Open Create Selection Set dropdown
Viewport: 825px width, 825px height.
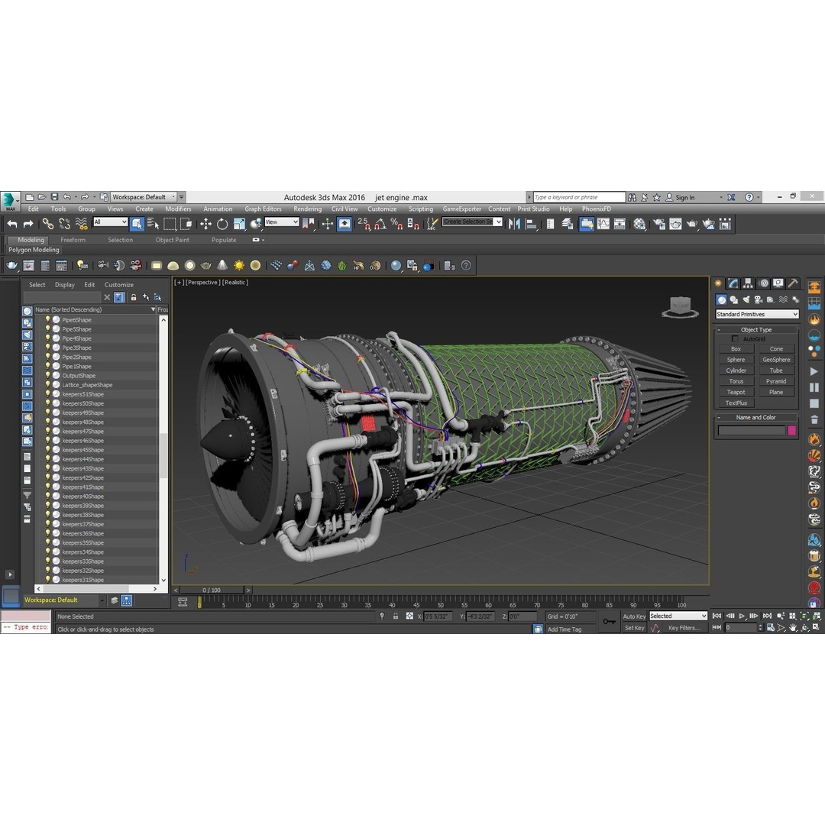tap(472, 222)
